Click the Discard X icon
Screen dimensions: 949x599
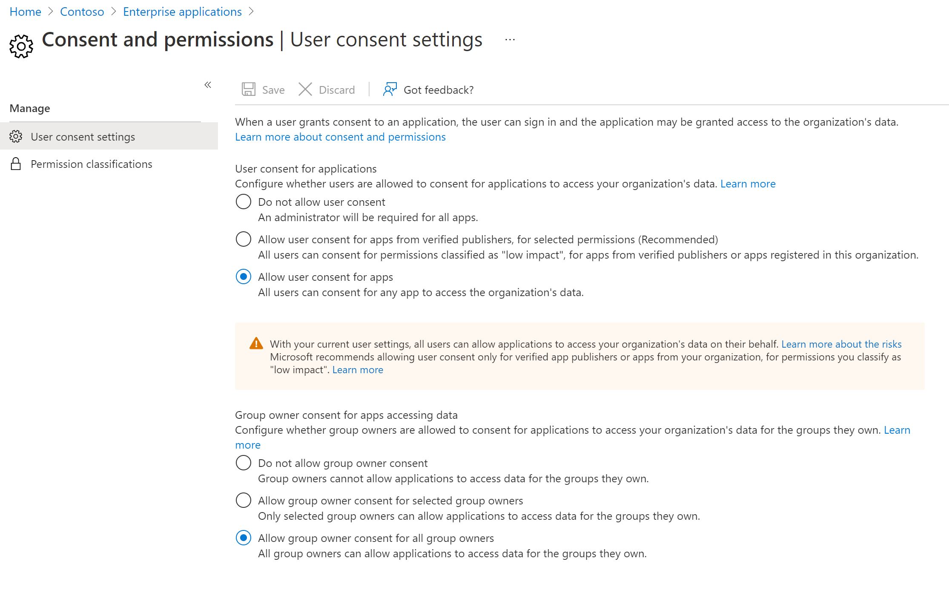[x=305, y=89]
